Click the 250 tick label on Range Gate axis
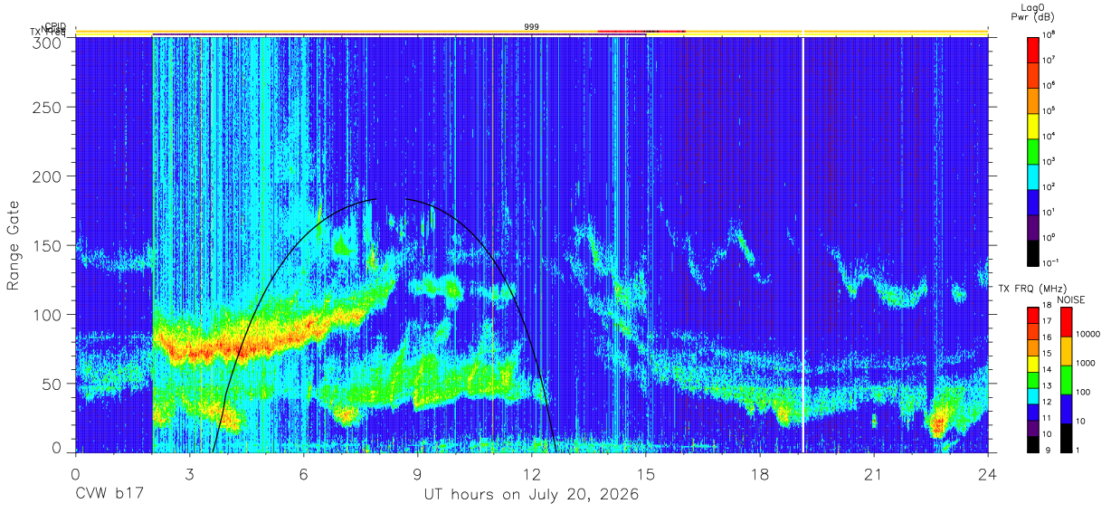This screenshot has height=513, width=1111. [48, 108]
